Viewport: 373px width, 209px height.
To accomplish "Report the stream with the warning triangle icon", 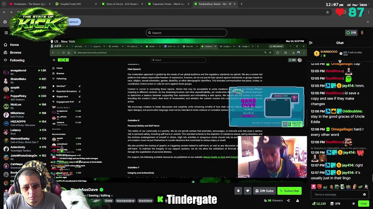I will click(x=298, y=200).
